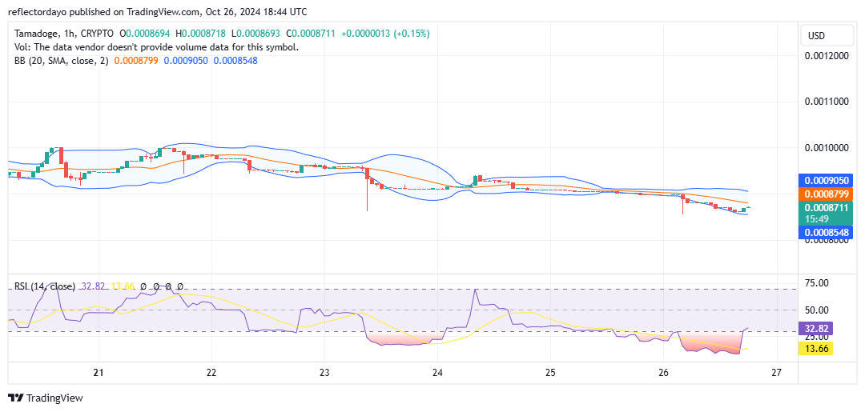The width and height of the screenshot is (865, 412).
Task: Click the 75.00 RSI axis label
Action: tap(817, 283)
